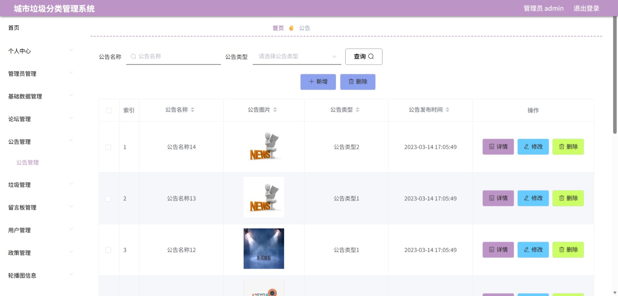
Task: Expand the 个人中心 sidebar menu
Action: [41, 51]
